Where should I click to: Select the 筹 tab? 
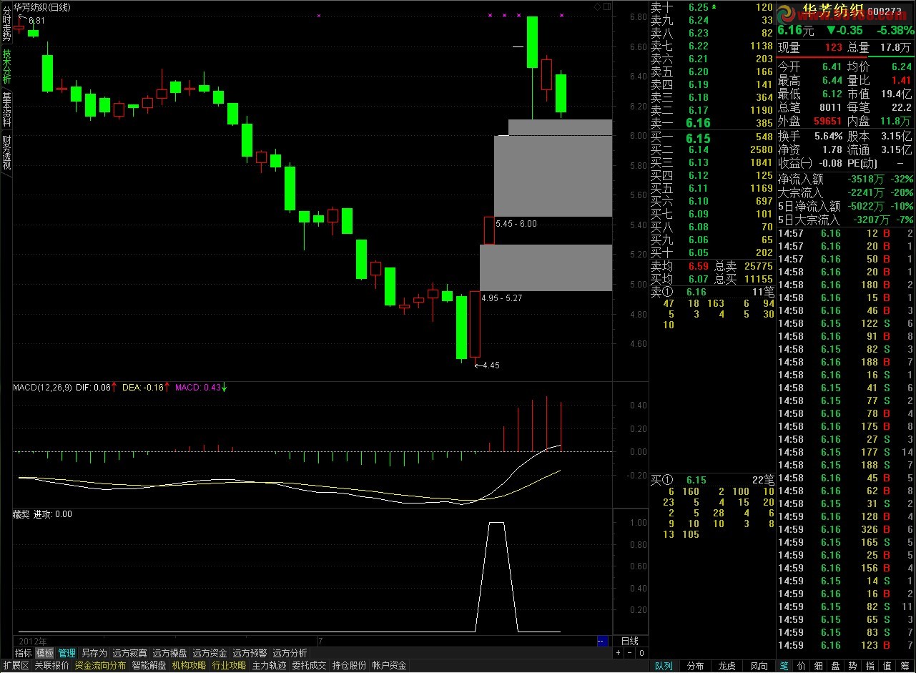click(905, 666)
